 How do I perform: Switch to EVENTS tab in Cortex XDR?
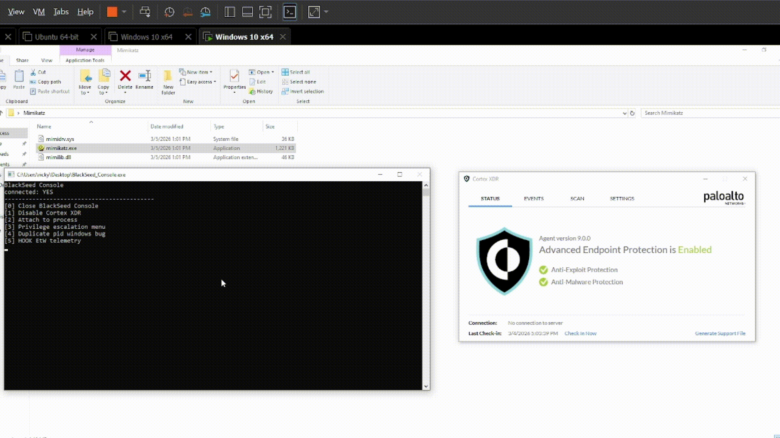[534, 199]
